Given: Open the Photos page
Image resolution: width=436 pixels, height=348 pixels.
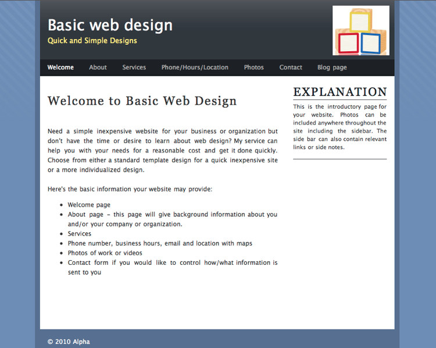Looking at the screenshot, I should (x=253, y=68).
